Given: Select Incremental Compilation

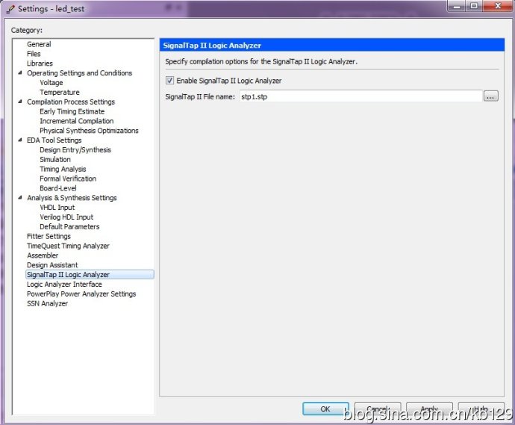Looking at the screenshot, I should (x=77, y=121).
